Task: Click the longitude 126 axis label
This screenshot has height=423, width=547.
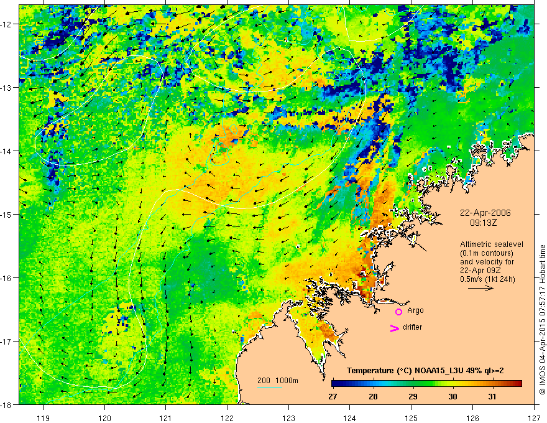Action: tap(472, 418)
